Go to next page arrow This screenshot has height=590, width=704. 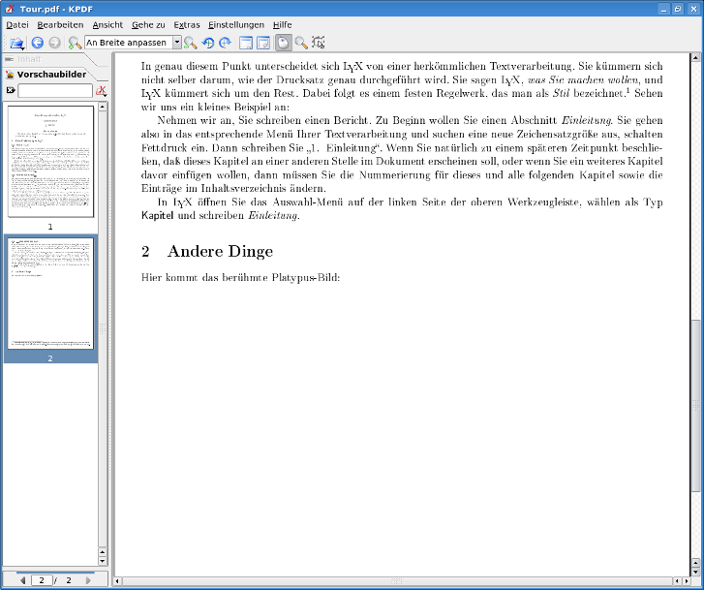[x=88, y=580]
